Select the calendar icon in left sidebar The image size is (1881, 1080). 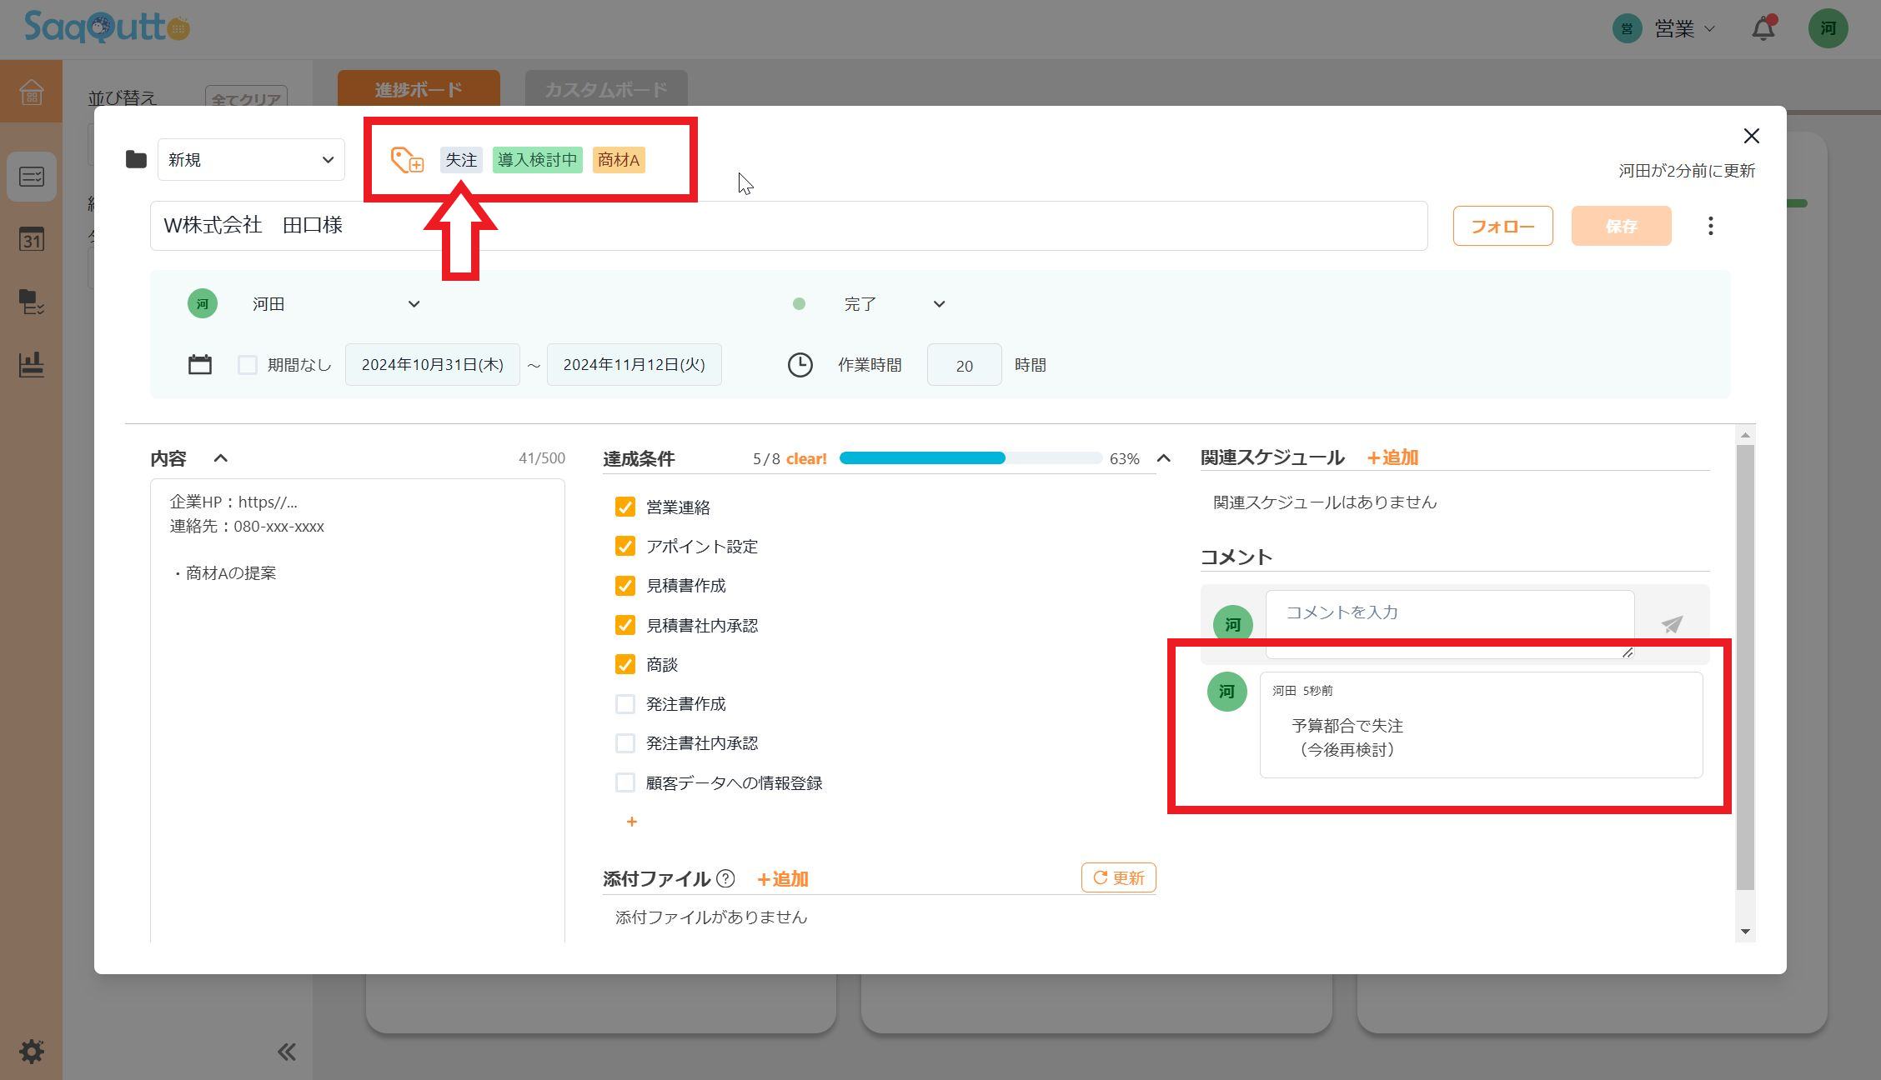[31, 240]
